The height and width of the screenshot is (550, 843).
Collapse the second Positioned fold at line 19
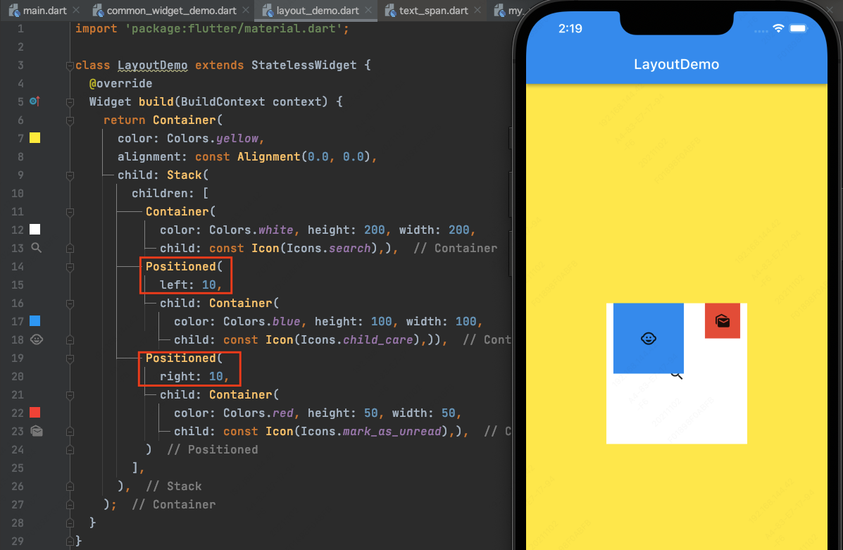click(70, 358)
